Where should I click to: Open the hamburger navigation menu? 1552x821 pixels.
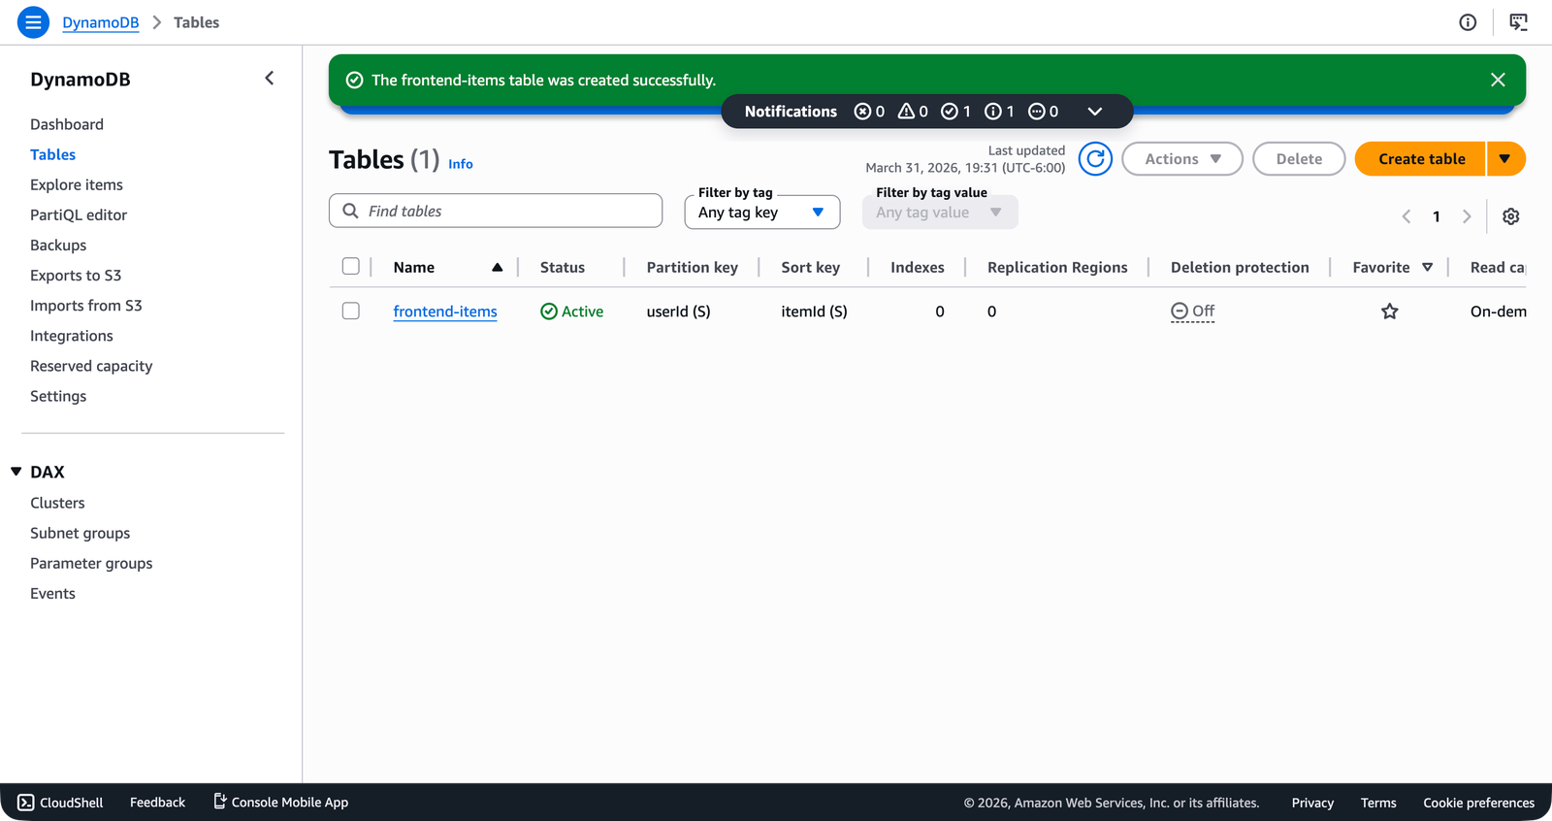point(33,21)
